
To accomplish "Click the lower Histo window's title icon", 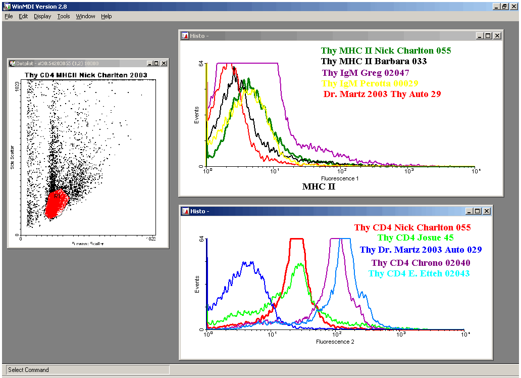I will tap(185, 211).
